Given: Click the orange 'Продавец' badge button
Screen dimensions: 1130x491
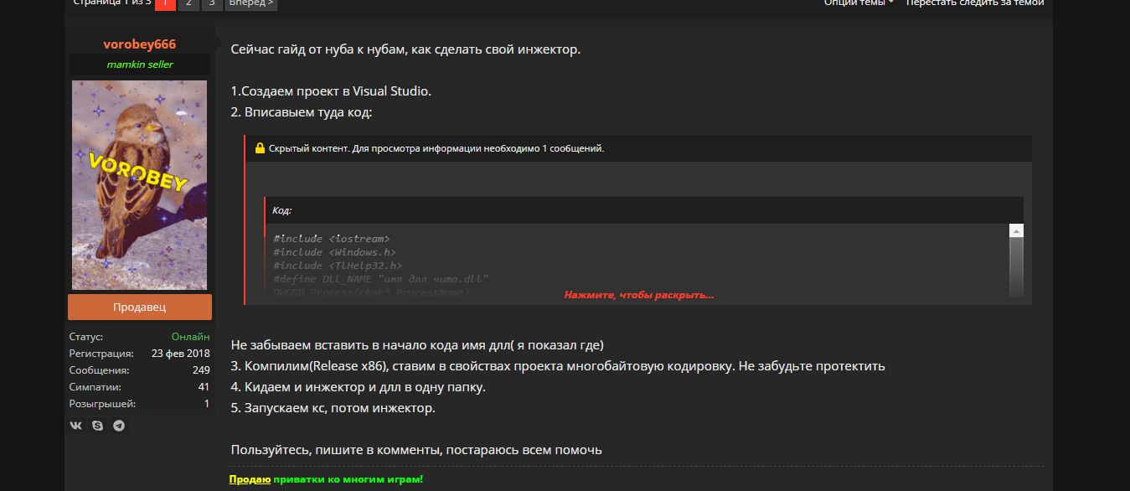Looking at the screenshot, I should point(140,307).
